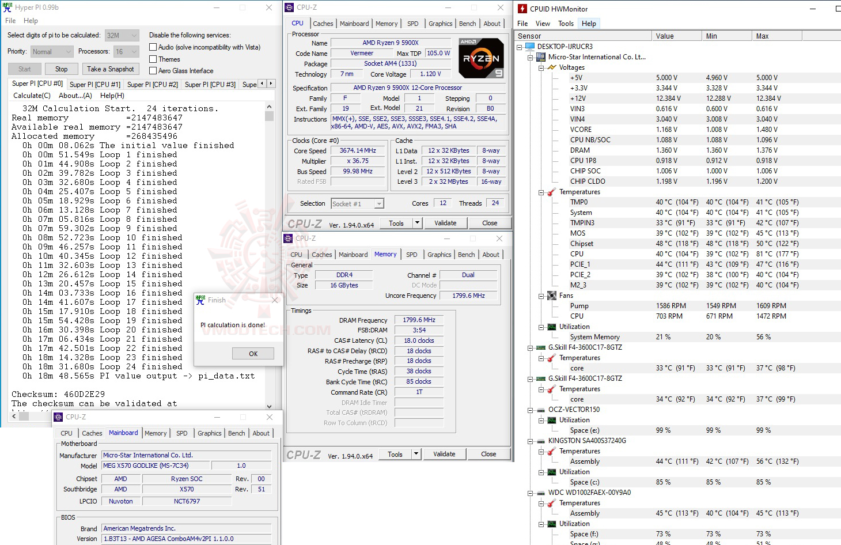This screenshot has width=841, height=545.
Task: Click the Finish dialog title icon
Action: coord(200,300)
